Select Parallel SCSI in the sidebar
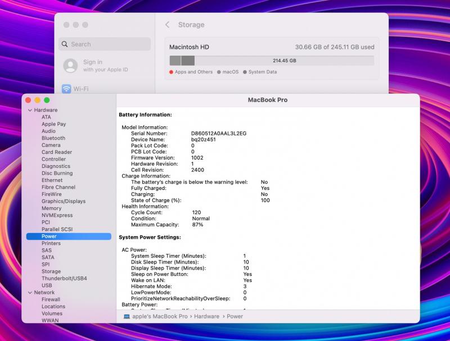 tap(57, 229)
